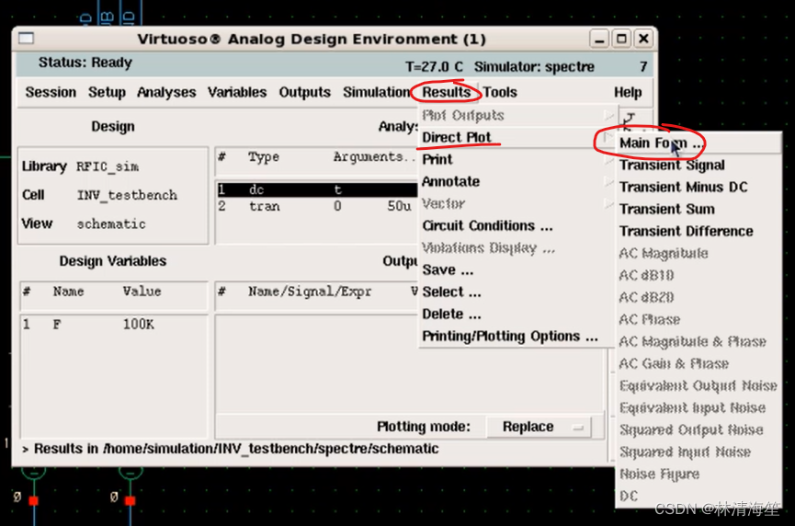Screen dimensions: 795x526
Task: Choose Transient Minus DC plot
Action: (x=698, y=188)
